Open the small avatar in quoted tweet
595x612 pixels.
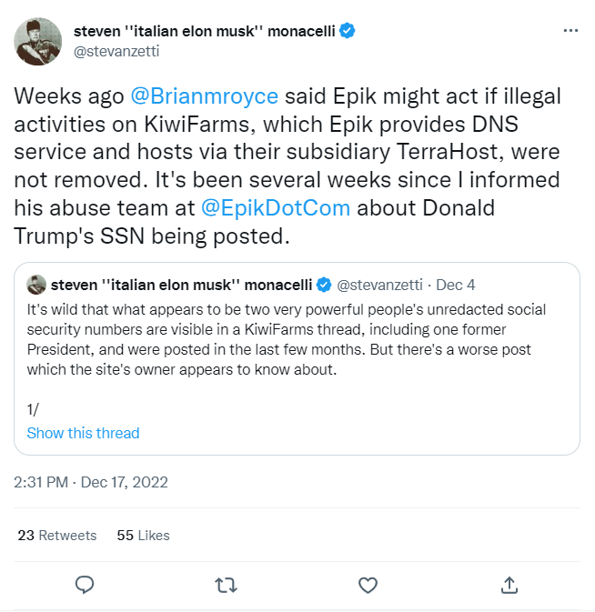36,285
